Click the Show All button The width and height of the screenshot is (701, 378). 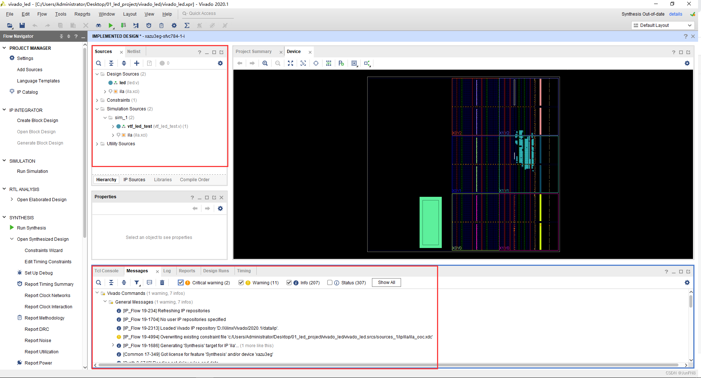tap(386, 283)
